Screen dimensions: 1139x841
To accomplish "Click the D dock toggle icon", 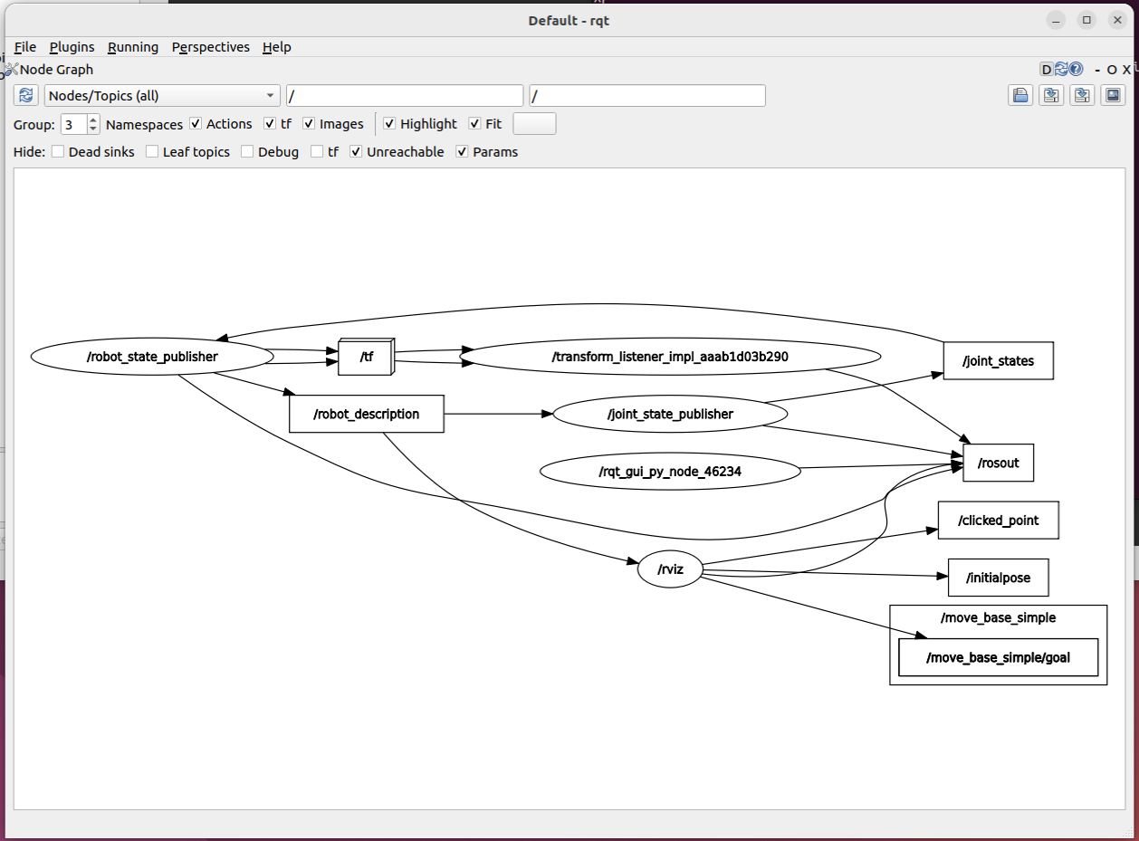I will click(x=1047, y=70).
